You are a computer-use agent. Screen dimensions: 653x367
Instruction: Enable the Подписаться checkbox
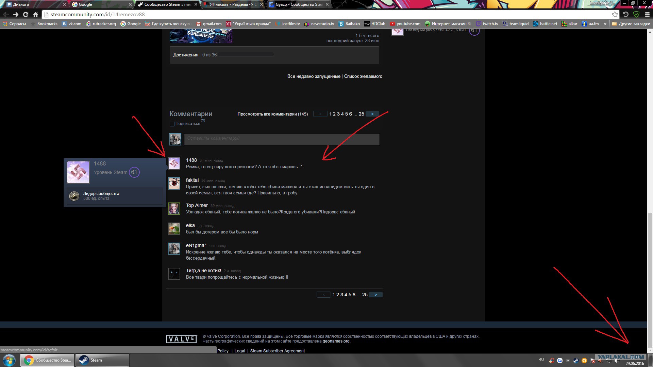tap(172, 124)
